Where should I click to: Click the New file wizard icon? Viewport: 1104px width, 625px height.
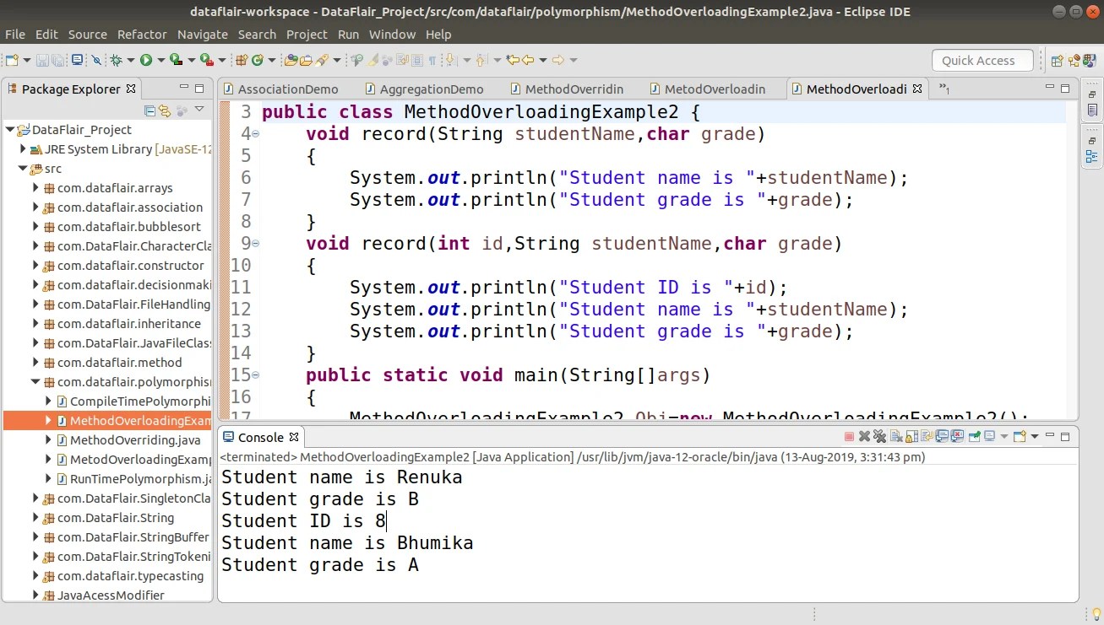point(10,60)
